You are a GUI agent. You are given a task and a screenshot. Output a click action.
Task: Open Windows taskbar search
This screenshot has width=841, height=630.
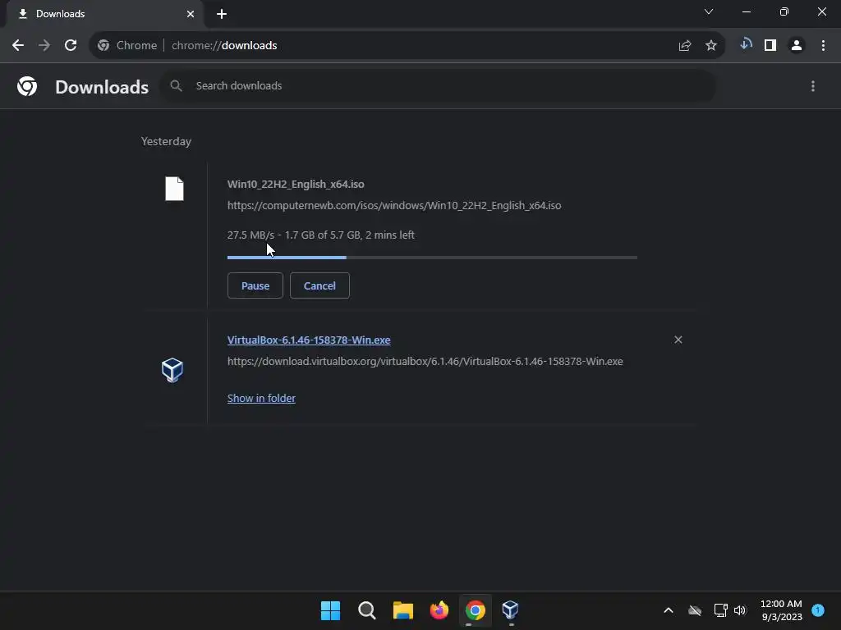[367, 610]
